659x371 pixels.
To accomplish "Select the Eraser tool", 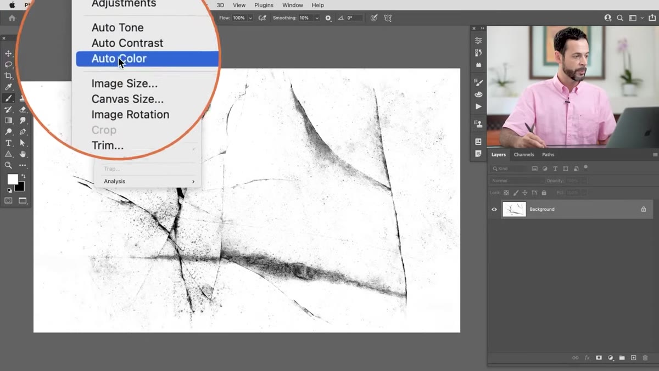I will point(23,109).
